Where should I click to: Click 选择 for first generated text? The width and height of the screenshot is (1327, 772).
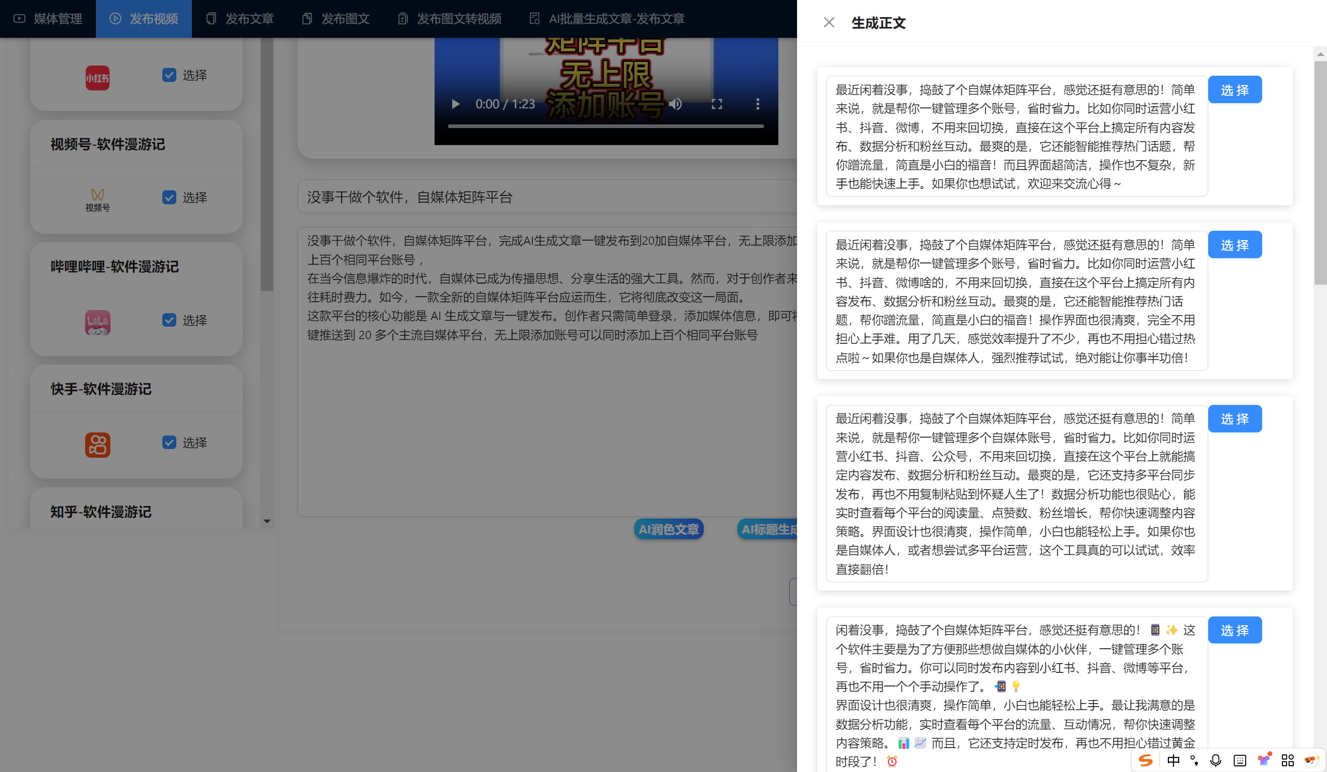(x=1234, y=90)
